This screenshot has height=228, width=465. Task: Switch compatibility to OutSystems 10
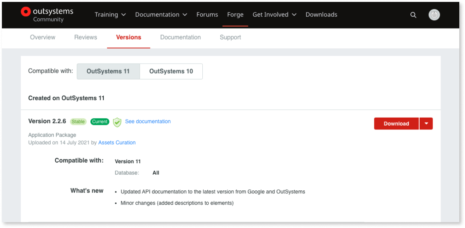point(171,71)
